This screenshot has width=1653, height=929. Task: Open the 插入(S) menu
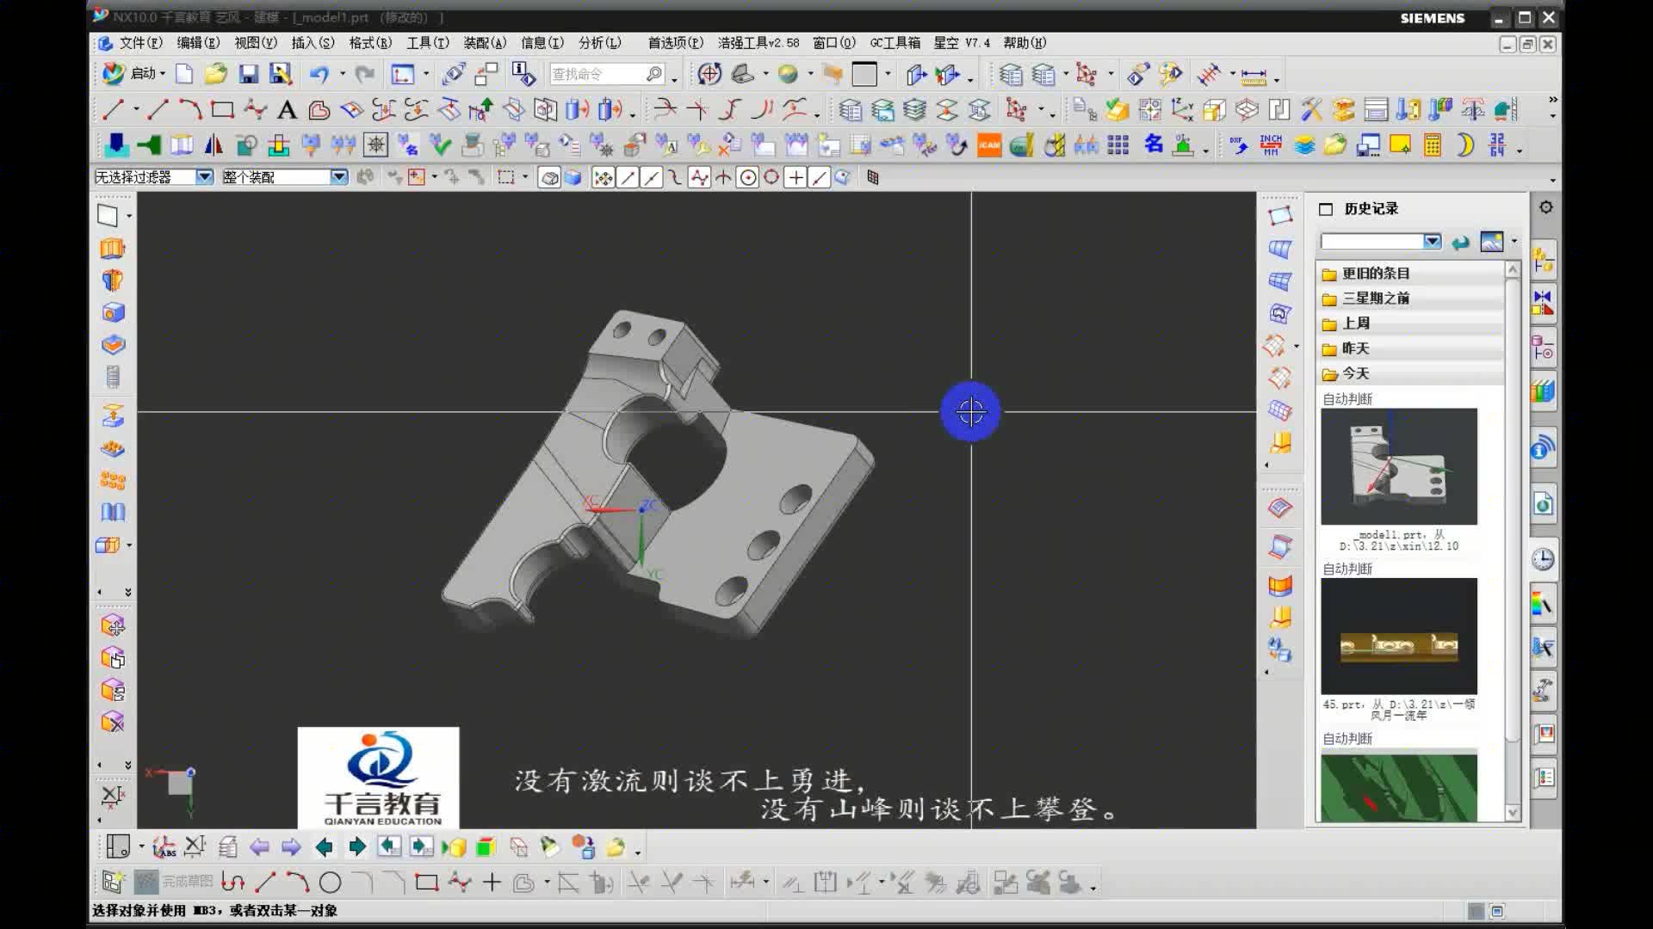point(313,43)
